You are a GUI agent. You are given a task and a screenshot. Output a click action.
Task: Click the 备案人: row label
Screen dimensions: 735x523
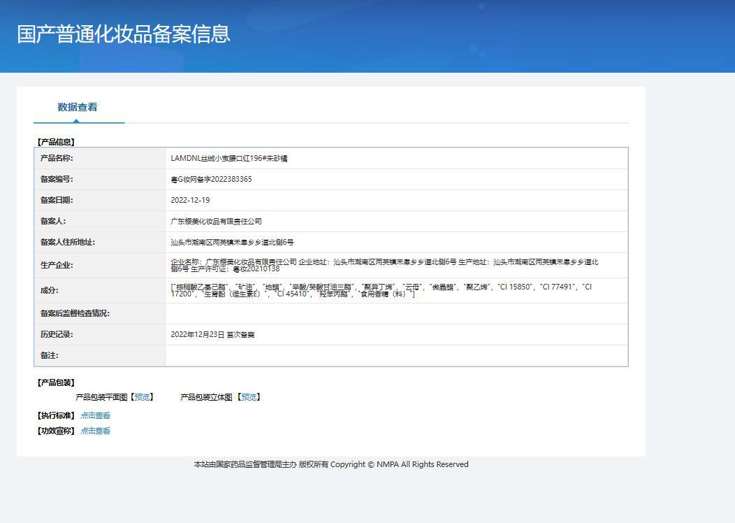point(52,222)
